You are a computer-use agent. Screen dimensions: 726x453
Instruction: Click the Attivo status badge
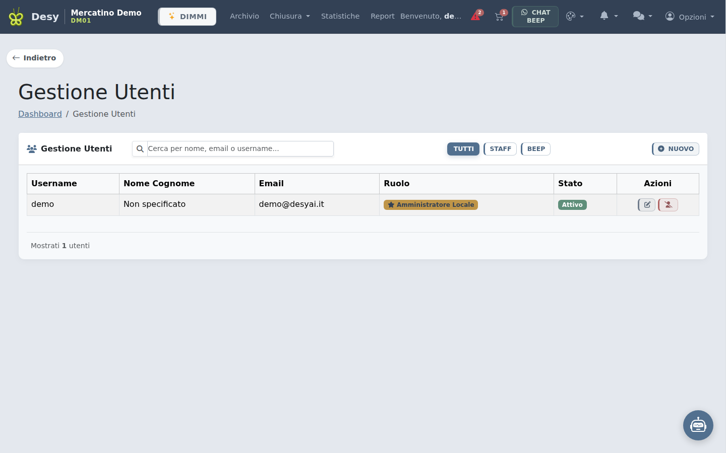pos(572,205)
